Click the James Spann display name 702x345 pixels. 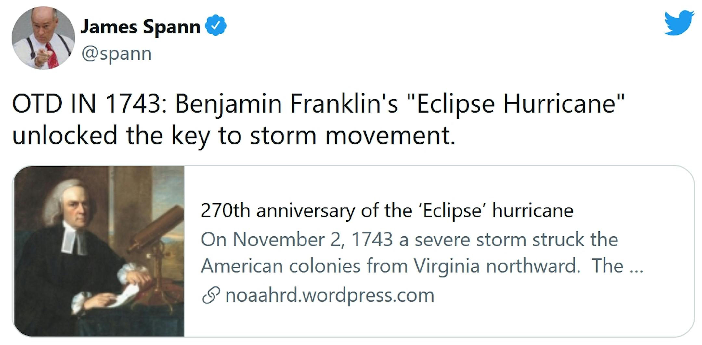(x=140, y=26)
